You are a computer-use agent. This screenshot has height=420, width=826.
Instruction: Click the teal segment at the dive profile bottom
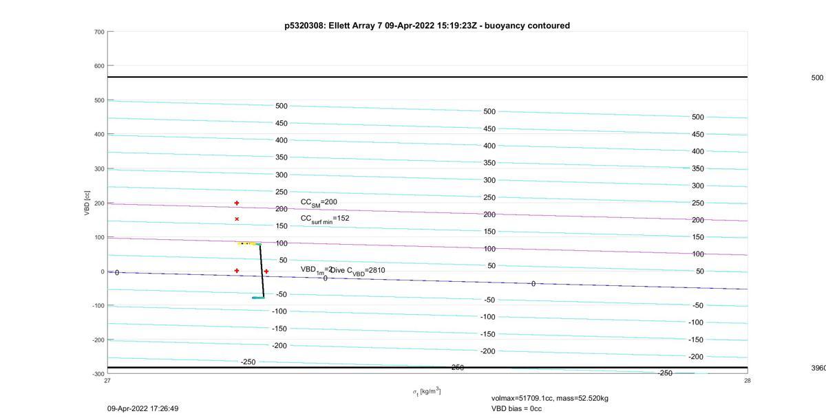[258, 298]
